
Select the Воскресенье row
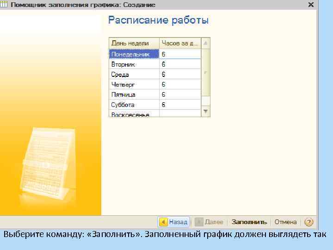point(155,113)
